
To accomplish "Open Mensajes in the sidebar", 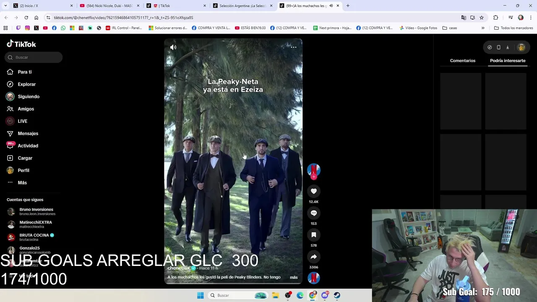I will coord(28,133).
